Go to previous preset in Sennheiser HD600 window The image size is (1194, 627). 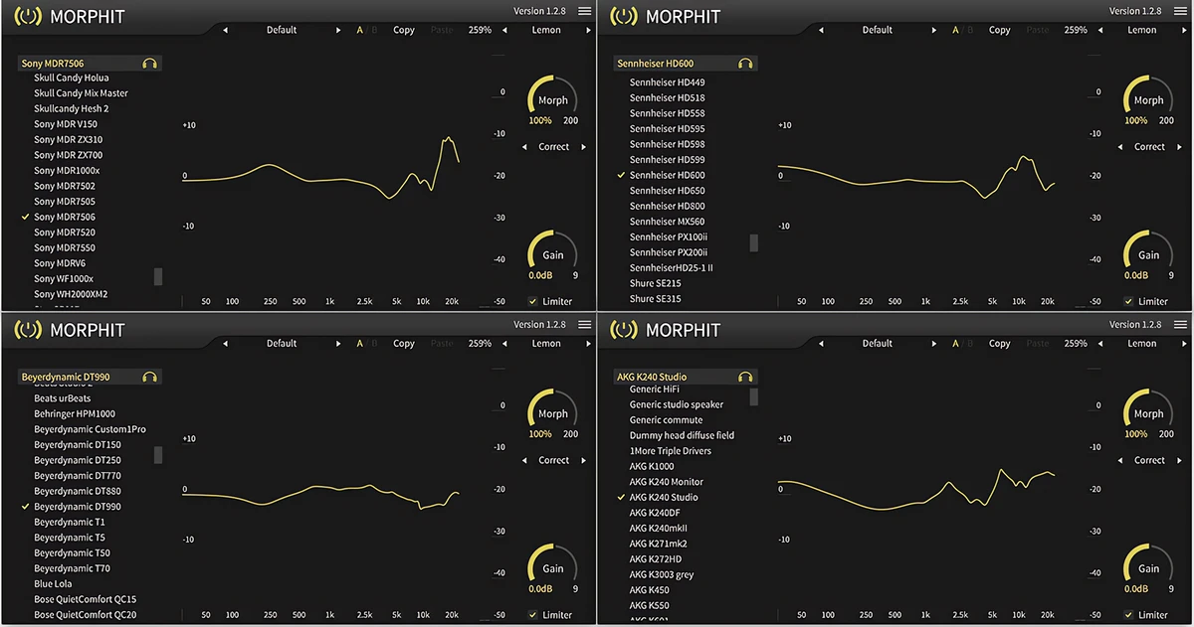821,31
